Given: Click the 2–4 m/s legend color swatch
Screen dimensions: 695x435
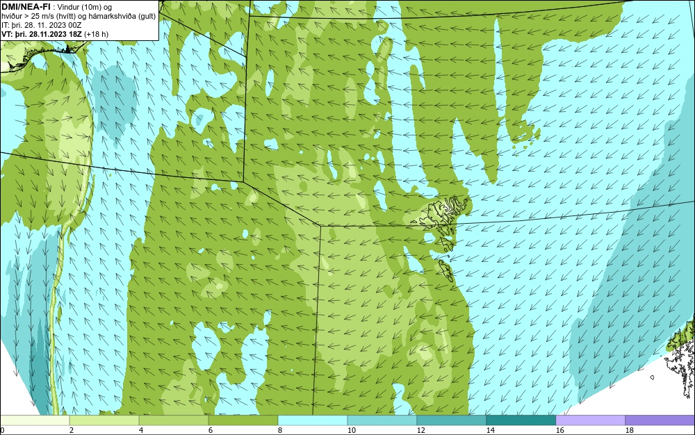Looking at the screenshot, I should pyautogui.click(x=104, y=420).
